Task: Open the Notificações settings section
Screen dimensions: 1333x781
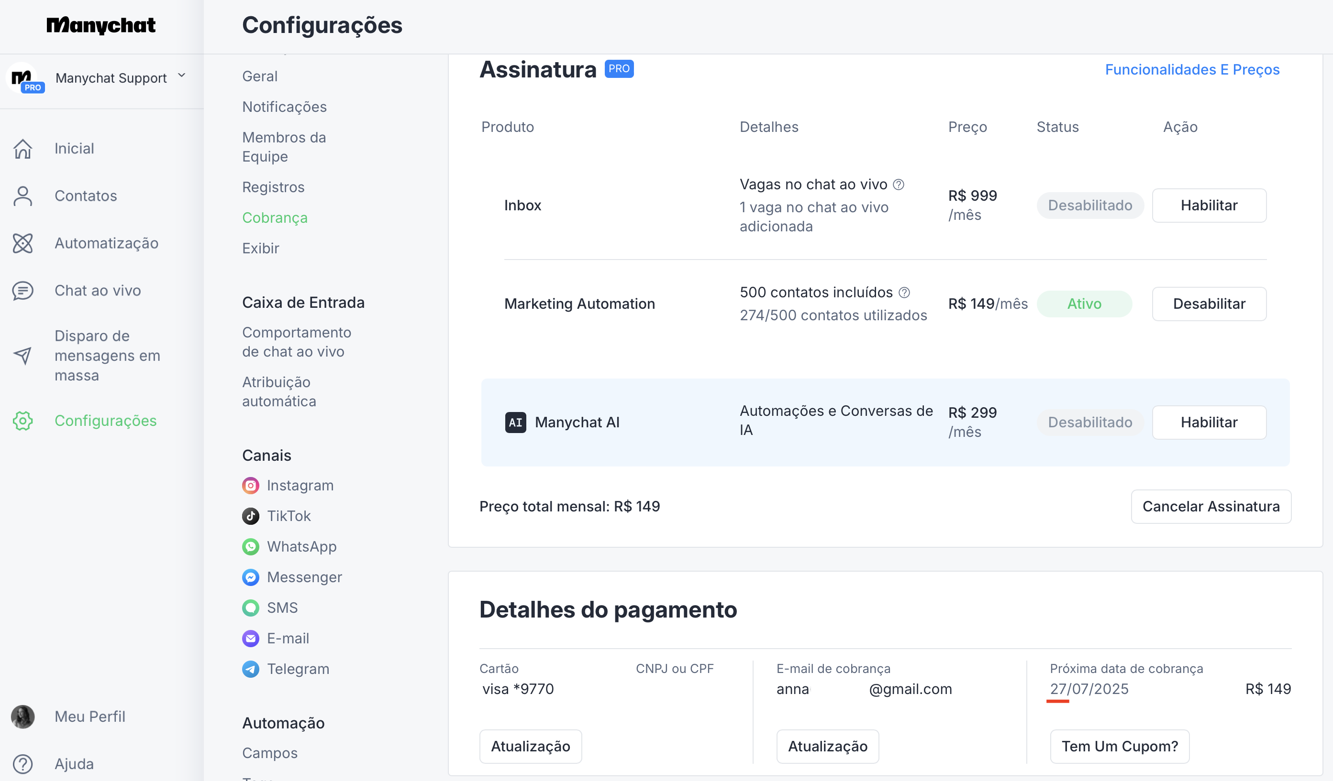Action: click(x=284, y=107)
